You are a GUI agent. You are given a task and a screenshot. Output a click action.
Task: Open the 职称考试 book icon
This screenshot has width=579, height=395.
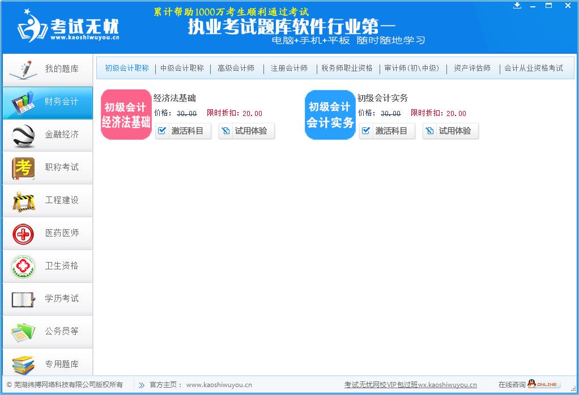(23, 169)
